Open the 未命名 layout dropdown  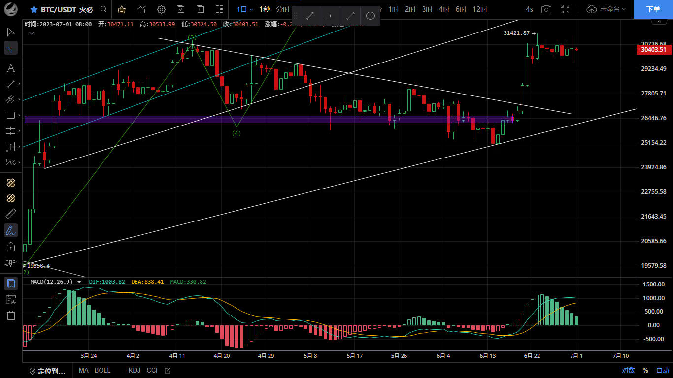coord(606,9)
